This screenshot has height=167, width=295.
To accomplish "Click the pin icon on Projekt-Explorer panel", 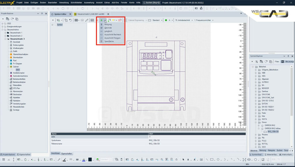I will [42, 14].
